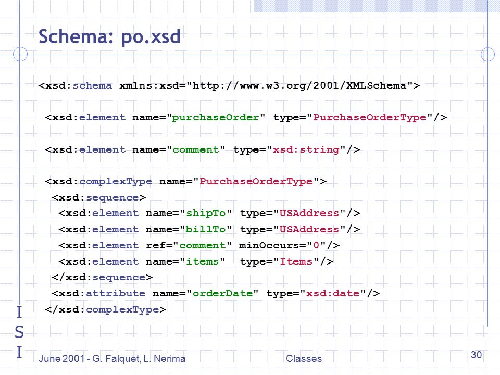The height and width of the screenshot is (375, 500).
Task: Click the xsd:string type value
Action: (306, 149)
